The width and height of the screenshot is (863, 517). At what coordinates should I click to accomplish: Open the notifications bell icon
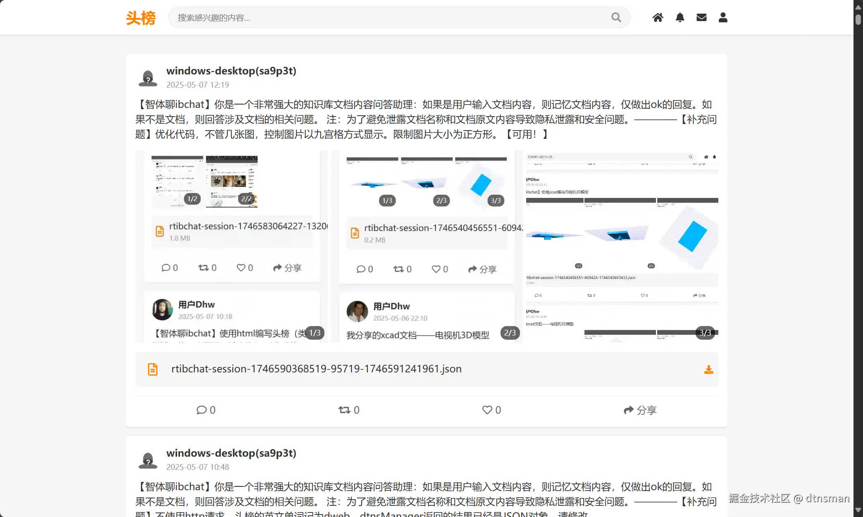point(680,17)
